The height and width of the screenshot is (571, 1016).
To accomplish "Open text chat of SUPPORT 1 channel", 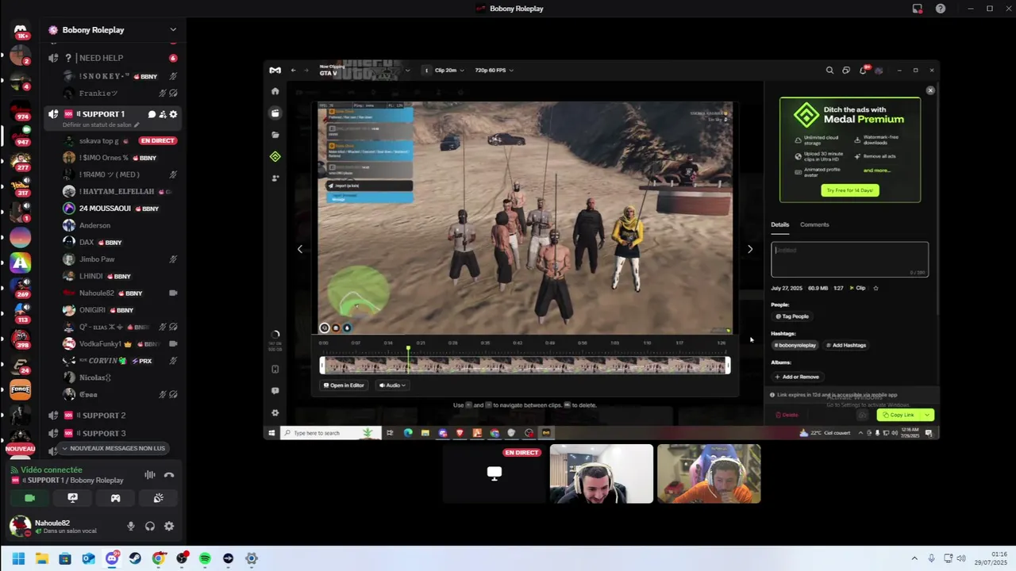I will click(x=152, y=114).
